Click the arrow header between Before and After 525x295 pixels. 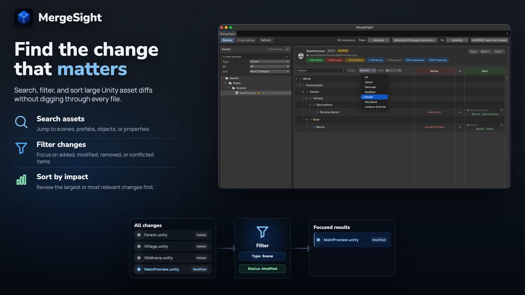coord(459,71)
